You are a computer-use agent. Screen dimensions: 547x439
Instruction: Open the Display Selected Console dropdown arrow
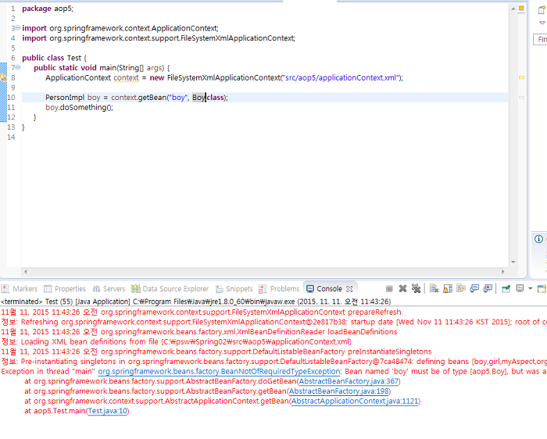coord(531,289)
